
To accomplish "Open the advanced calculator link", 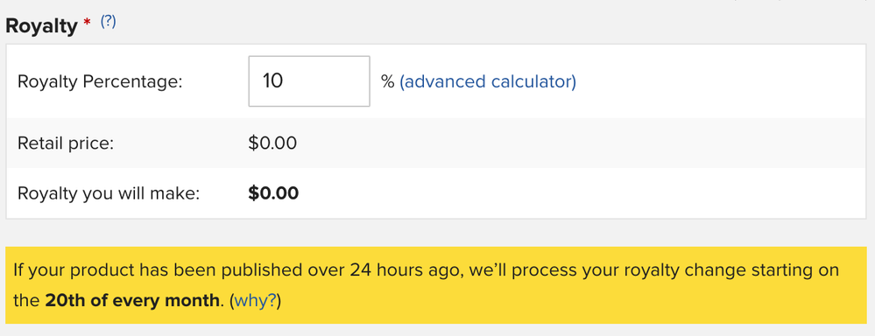I will coord(488,82).
